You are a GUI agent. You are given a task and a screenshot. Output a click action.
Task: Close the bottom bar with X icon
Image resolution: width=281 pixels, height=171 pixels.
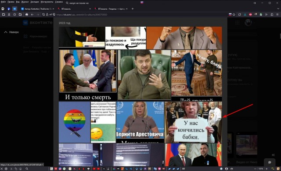click(2, 169)
